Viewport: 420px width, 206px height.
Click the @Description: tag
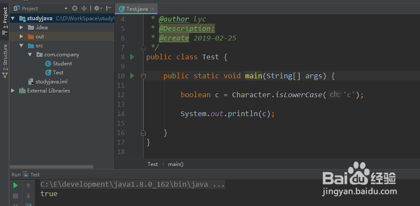point(187,28)
